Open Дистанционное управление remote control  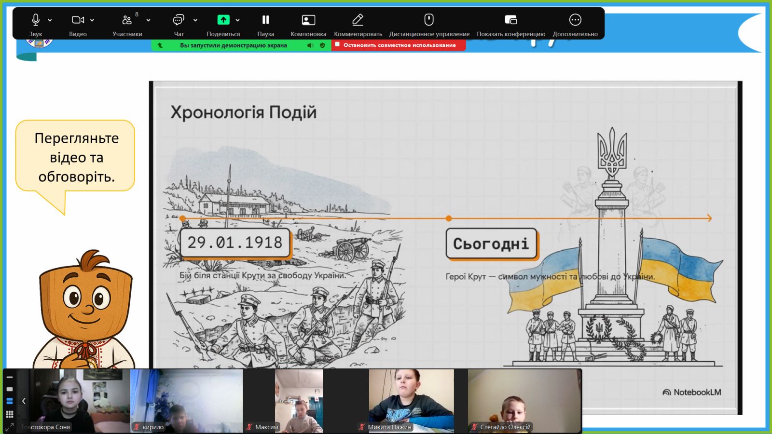(x=429, y=20)
